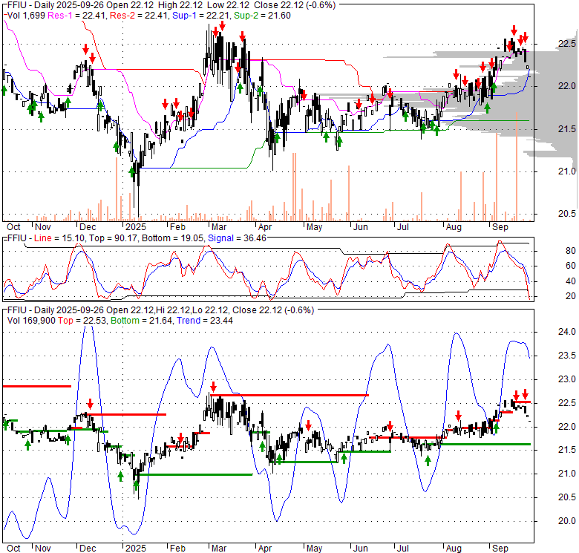This screenshot has height=553, width=579.
Task: Click the 'Line = 15.10' oscillator label
Action: tap(59, 238)
